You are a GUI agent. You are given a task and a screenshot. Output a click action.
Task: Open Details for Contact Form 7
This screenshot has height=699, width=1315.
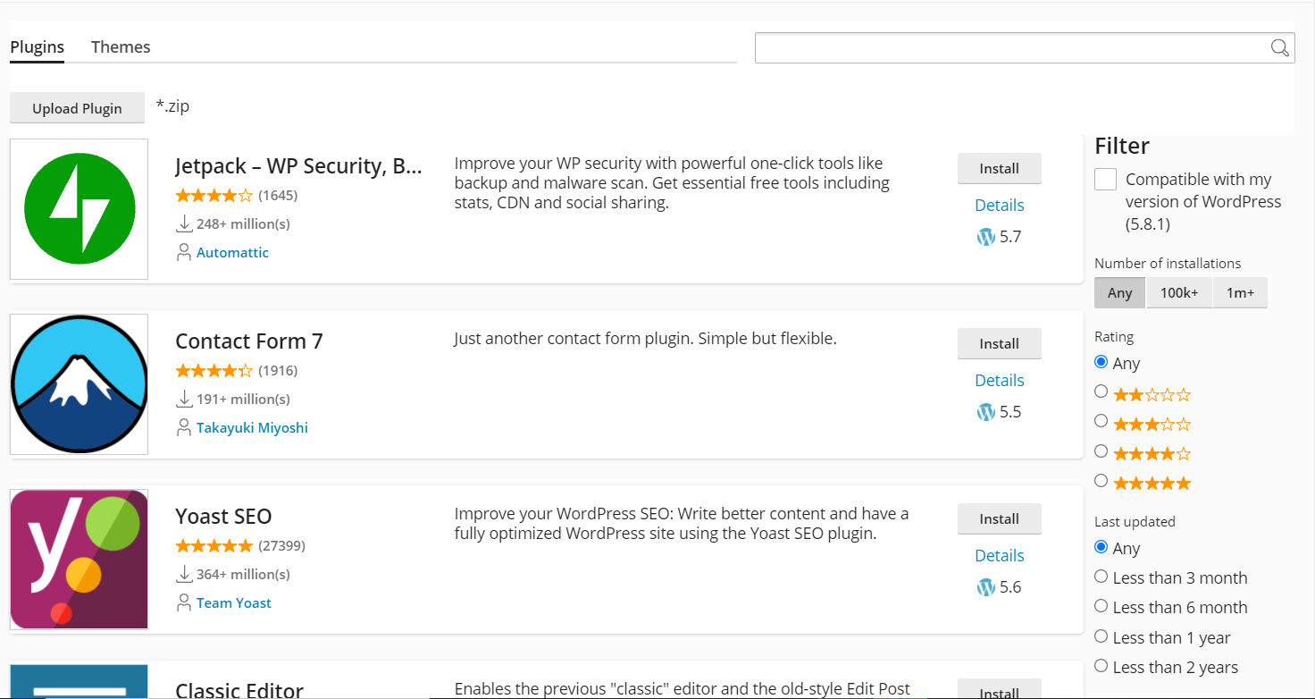(999, 380)
